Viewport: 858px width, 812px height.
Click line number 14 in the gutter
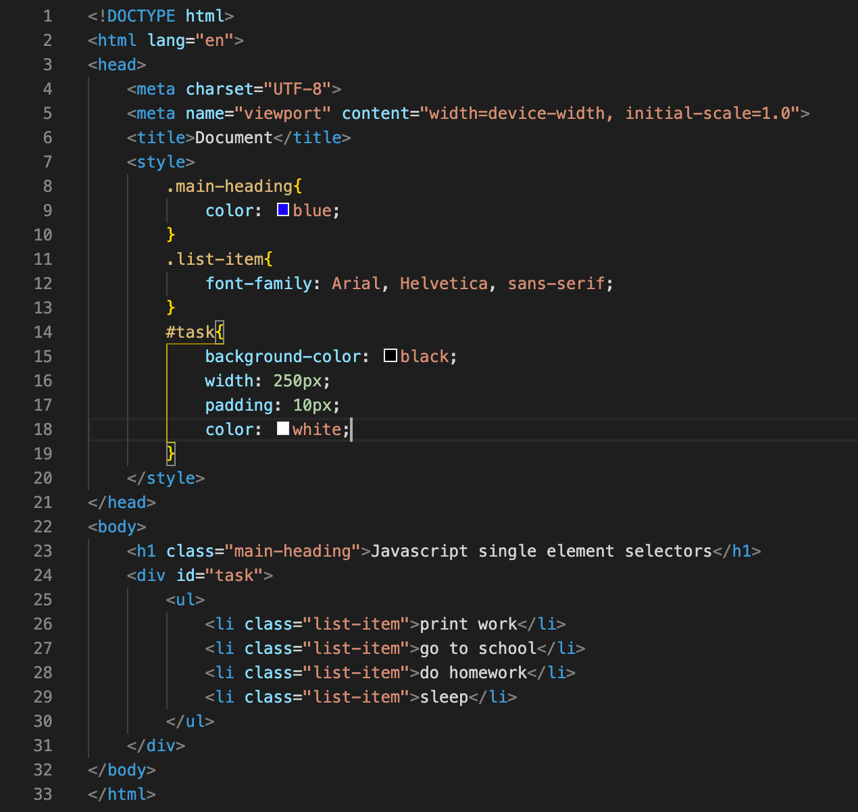click(43, 332)
